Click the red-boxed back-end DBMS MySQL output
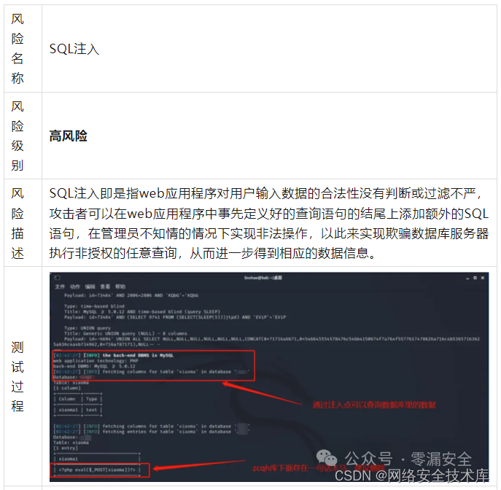Screen dimensions: 501x490 point(154,366)
